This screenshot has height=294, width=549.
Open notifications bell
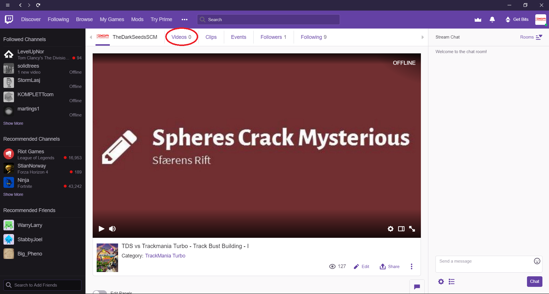pos(492,19)
